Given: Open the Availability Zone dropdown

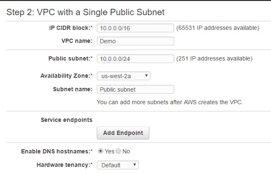Looking at the screenshot, I should pyautogui.click(x=124, y=76).
